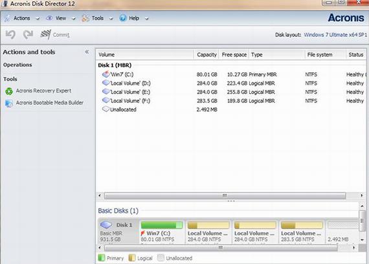Click the Acronis Bootable Media Builder icon
This screenshot has height=264, width=369.
(x=9, y=104)
